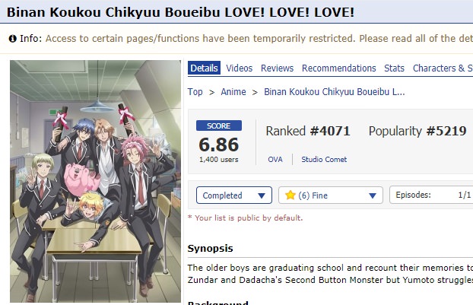Click the Completed dropdown arrow
Image resolution: width=473 pixels, height=305 pixels.
tap(262, 195)
